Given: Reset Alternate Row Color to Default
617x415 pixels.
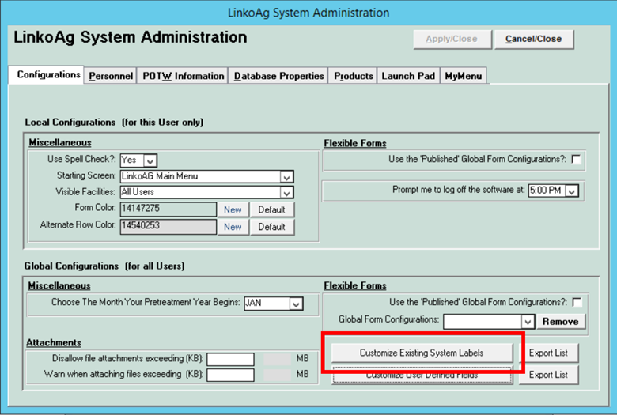Looking at the screenshot, I should click(272, 227).
